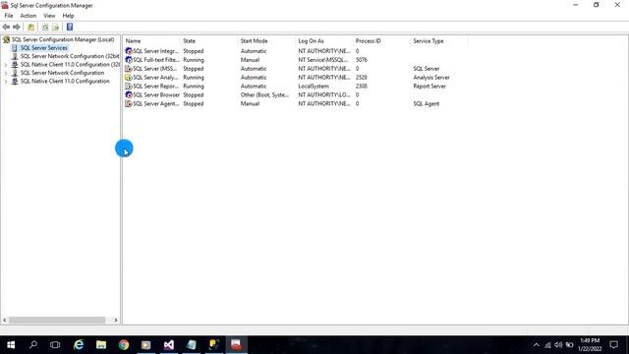Select SQL Server Network Configuration (32bit) tree item
629x354 pixels.
pos(70,56)
